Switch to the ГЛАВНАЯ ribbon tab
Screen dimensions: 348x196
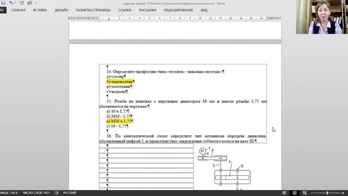(18, 10)
